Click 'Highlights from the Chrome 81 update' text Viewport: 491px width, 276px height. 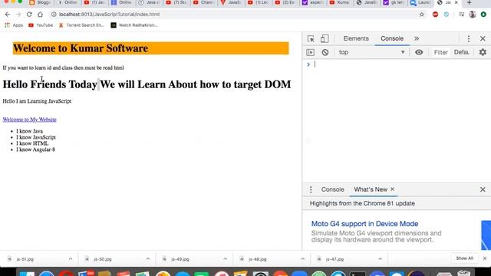point(362,203)
